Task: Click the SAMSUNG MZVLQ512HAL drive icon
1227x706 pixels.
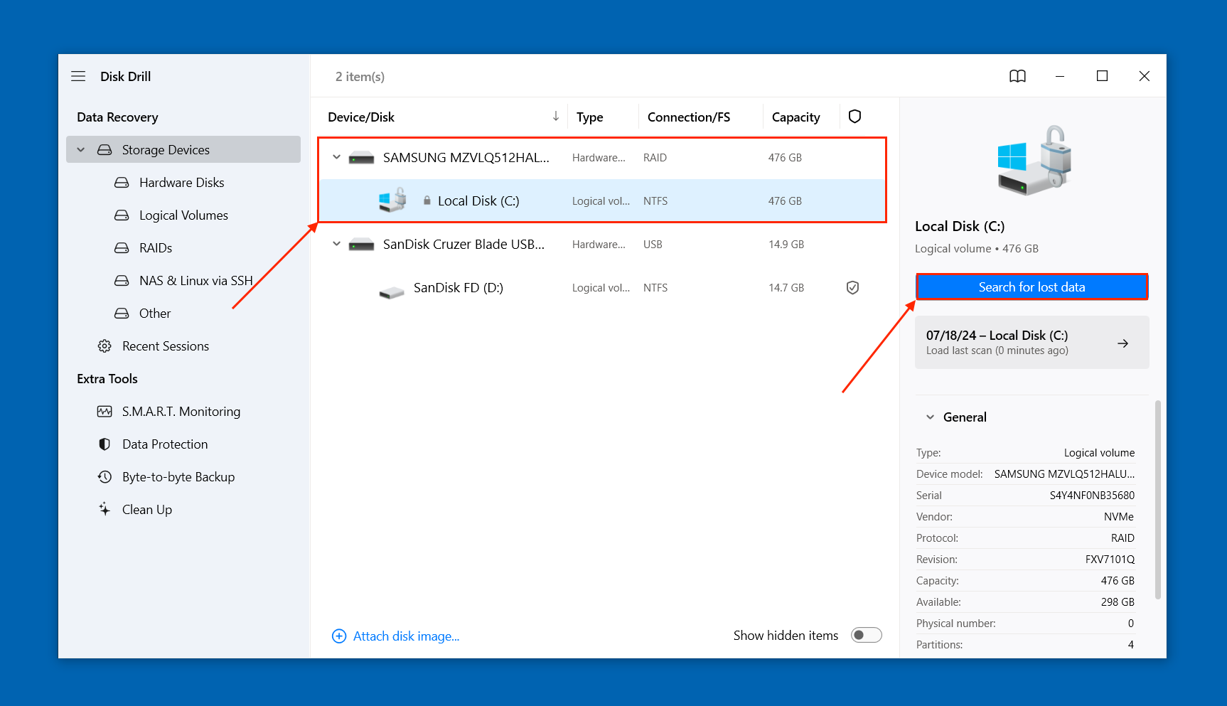Action: point(361,158)
